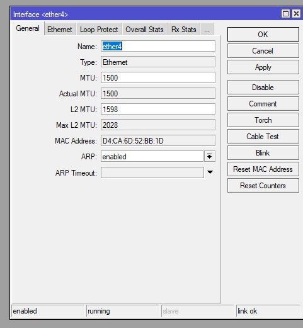Click the OK button
This screenshot has height=328, width=303.
tap(263, 34)
